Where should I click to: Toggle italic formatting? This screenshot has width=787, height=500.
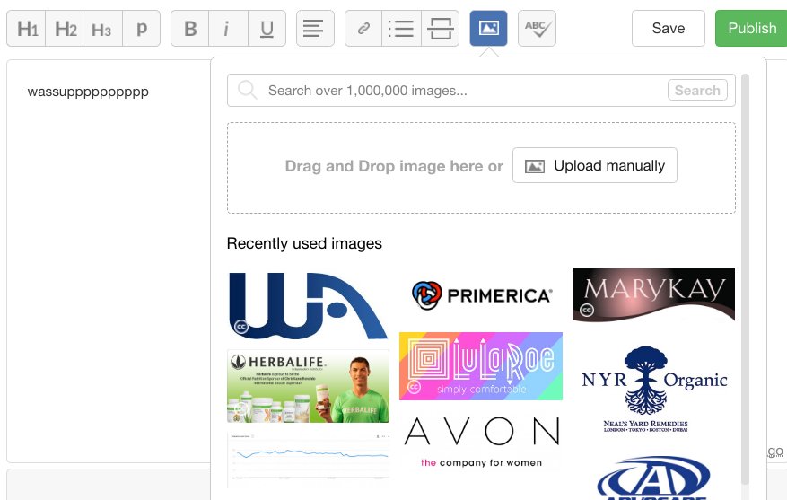click(x=228, y=29)
